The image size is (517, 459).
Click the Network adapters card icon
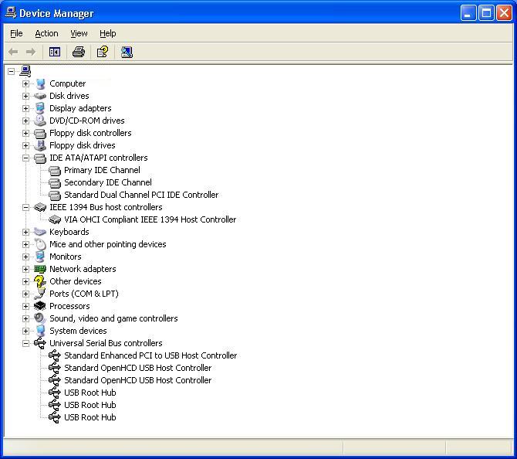(x=40, y=269)
